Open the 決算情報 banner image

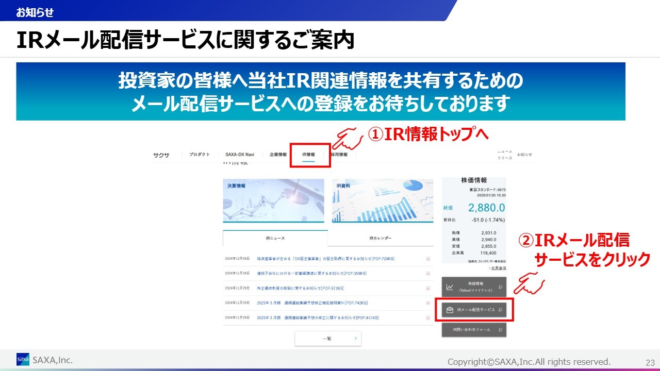pyautogui.click(x=274, y=200)
